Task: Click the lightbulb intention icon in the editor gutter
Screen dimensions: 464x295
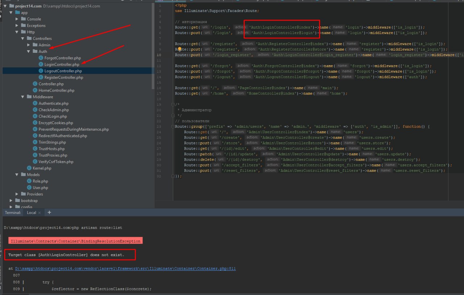Action: pos(179,49)
